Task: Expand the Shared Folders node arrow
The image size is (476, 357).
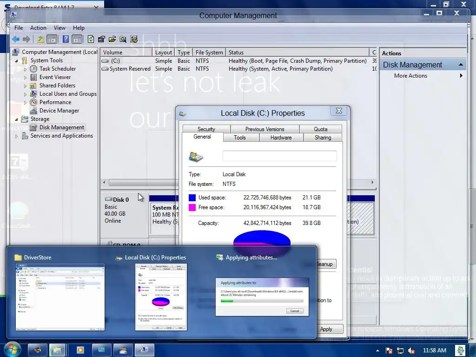Action: pos(25,86)
